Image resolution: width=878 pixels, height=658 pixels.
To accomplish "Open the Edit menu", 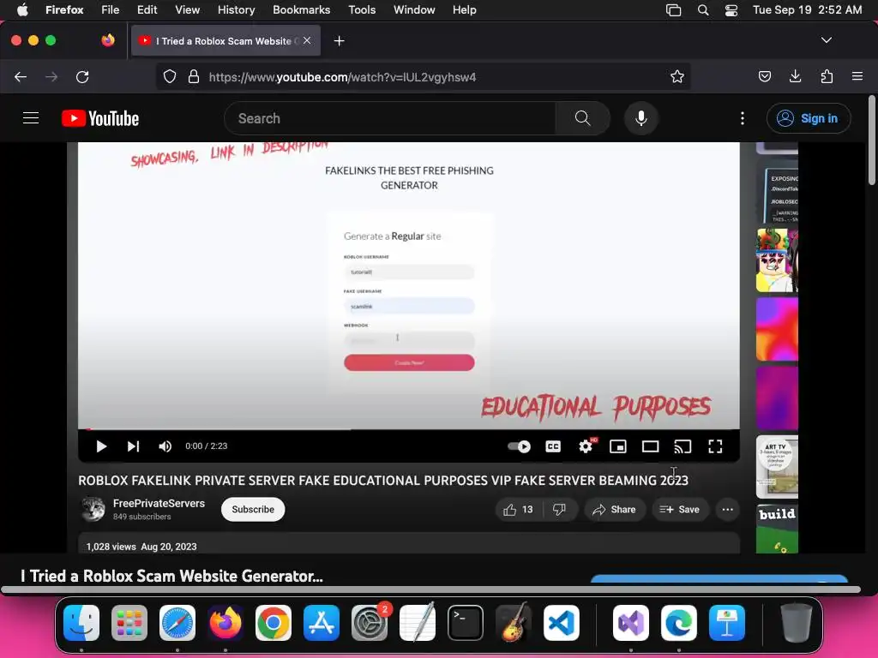I will (147, 10).
